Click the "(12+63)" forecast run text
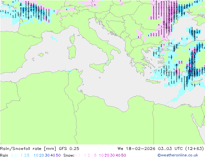205x158 pixels. pos(195,149)
